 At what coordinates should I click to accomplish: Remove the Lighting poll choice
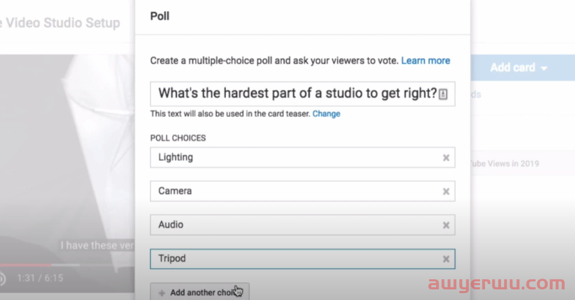pyautogui.click(x=446, y=158)
